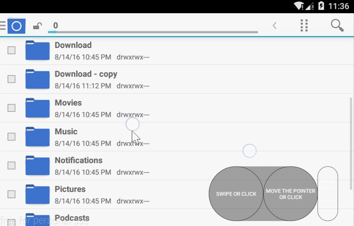
Task: Open search with the magnifier icon
Action: coord(337,25)
